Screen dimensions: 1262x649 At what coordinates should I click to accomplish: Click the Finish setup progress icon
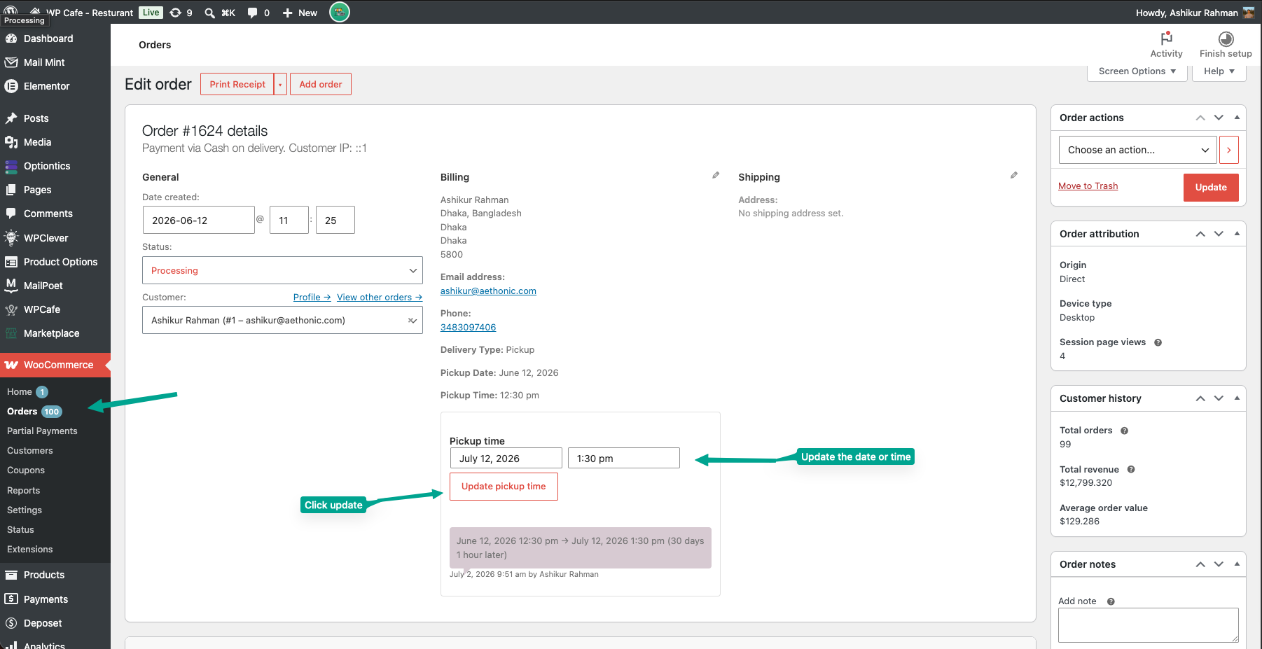1226,39
